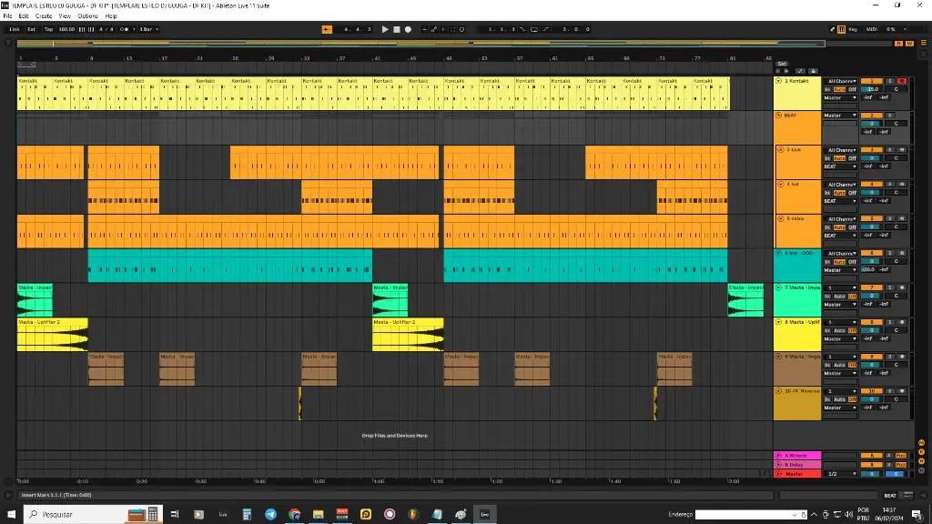Set 8 Masta Uplifter monitoring to Auto
The image size is (932, 524).
tap(838, 331)
